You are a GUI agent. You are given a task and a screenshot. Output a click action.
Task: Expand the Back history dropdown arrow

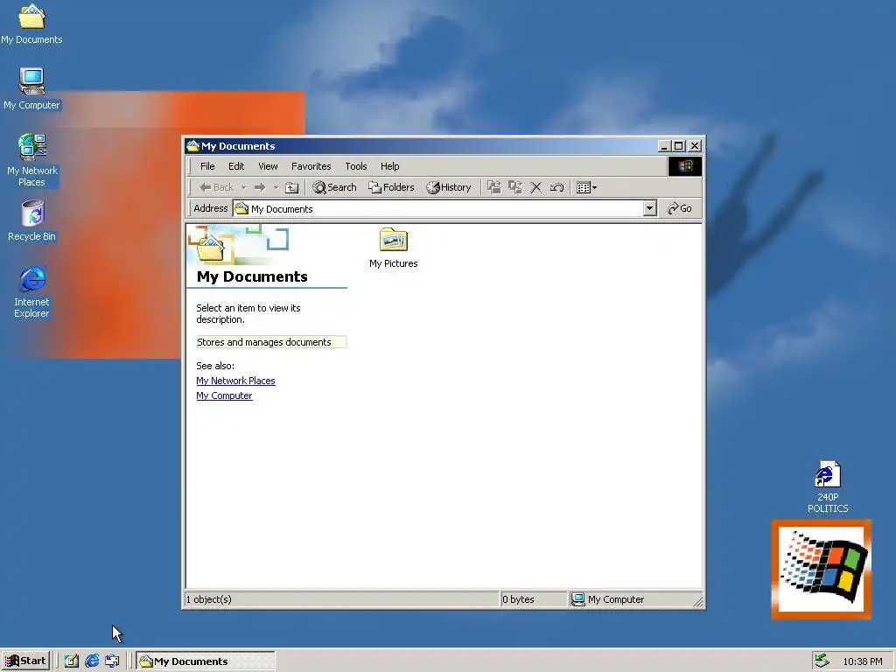click(244, 187)
